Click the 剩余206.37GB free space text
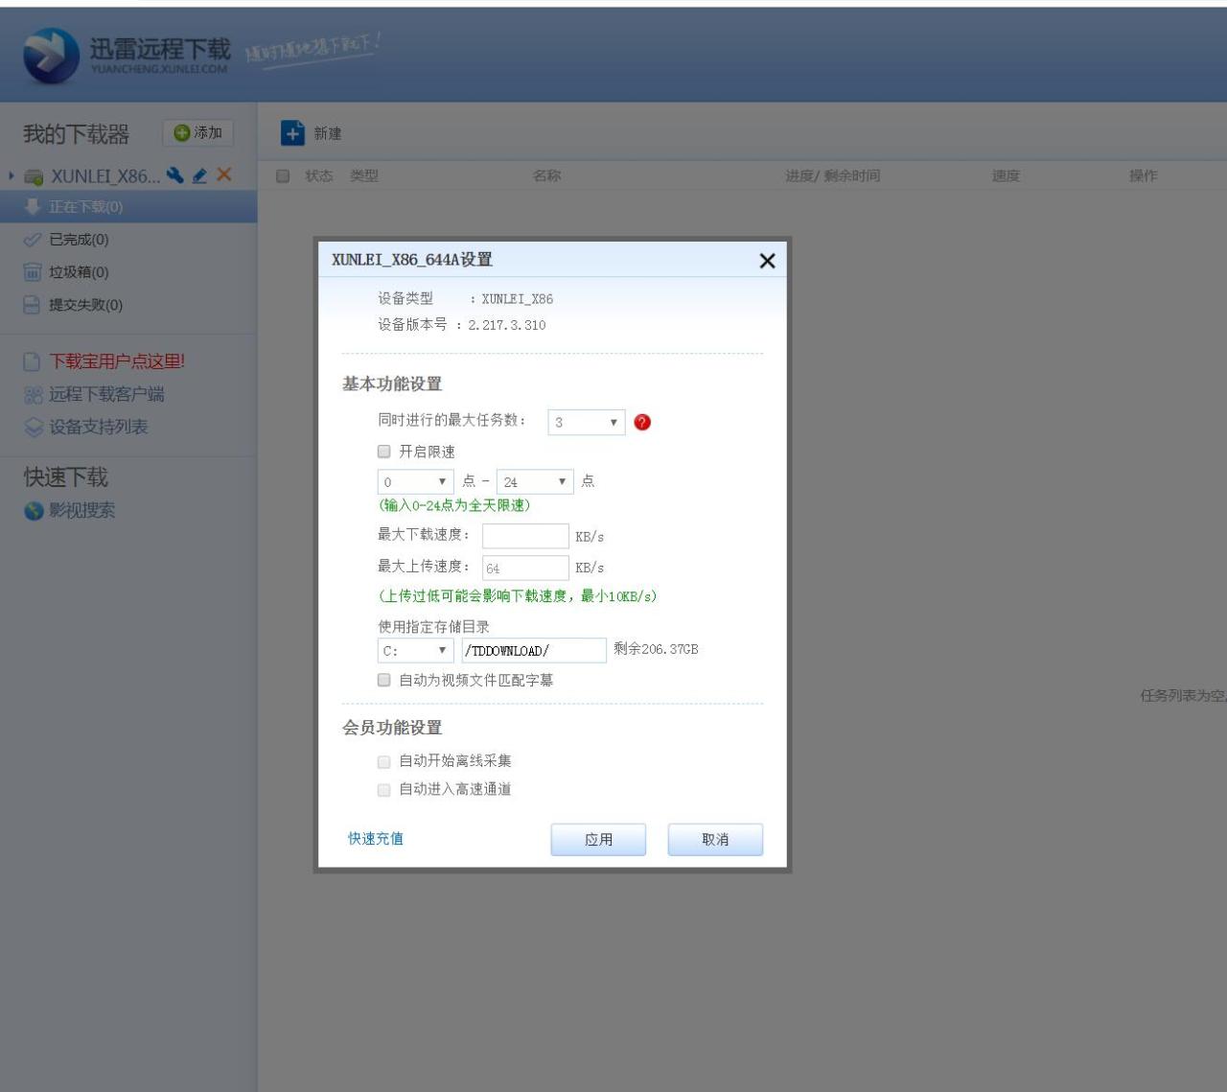The height and width of the screenshot is (1092, 1227). click(x=657, y=649)
